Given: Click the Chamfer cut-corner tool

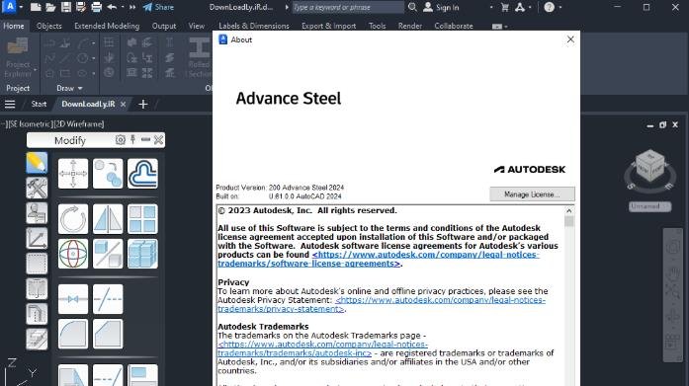Looking at the screenshot, I should [x=108, y=335].
